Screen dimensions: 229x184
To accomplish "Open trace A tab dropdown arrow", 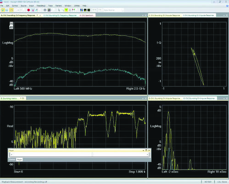I will [37, 15].
